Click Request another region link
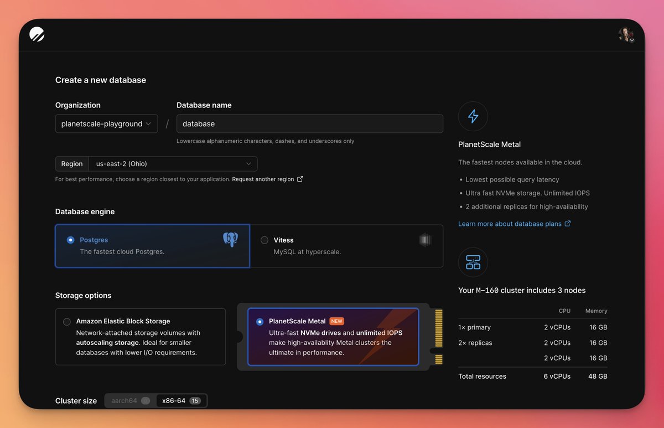The width and height of the screenshot is (664, 428). [x=263, y=179]
